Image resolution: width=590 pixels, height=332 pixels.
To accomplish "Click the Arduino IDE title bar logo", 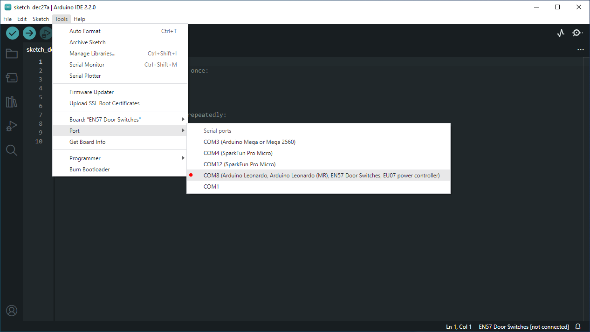I will (8, 7).
